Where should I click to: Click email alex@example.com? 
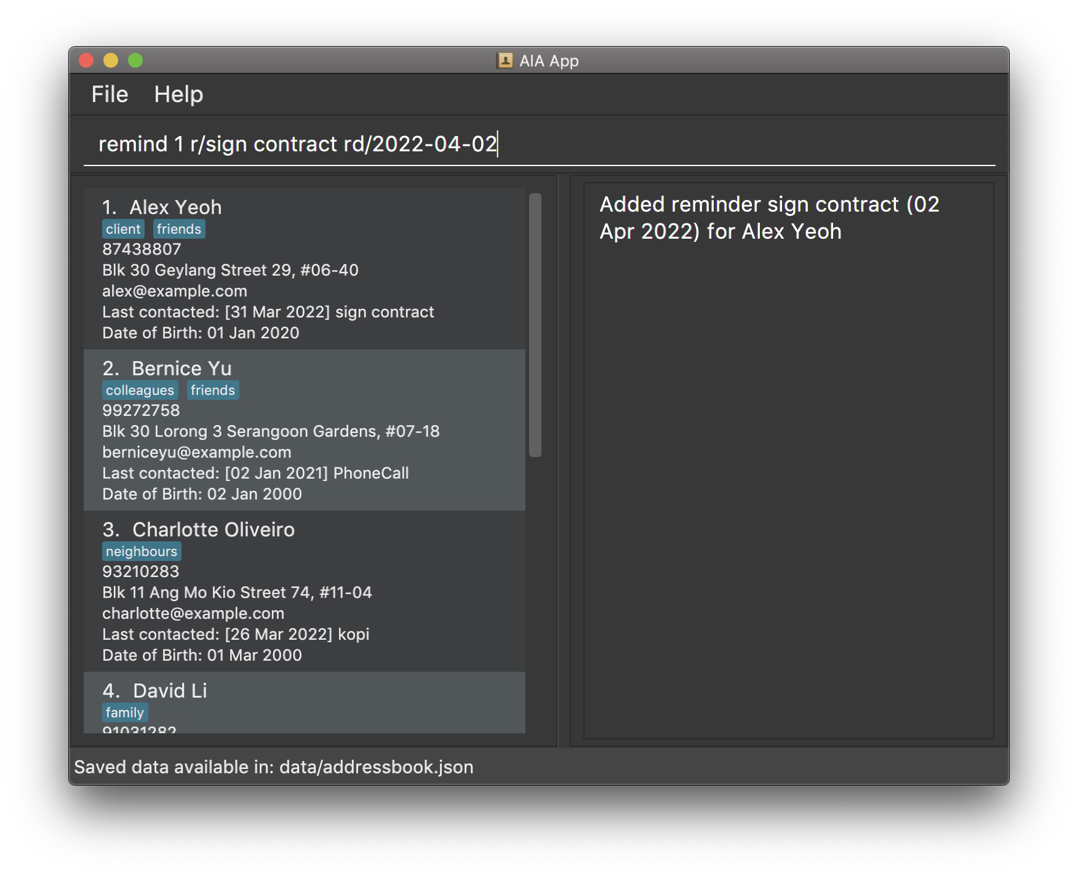(175, 291)
